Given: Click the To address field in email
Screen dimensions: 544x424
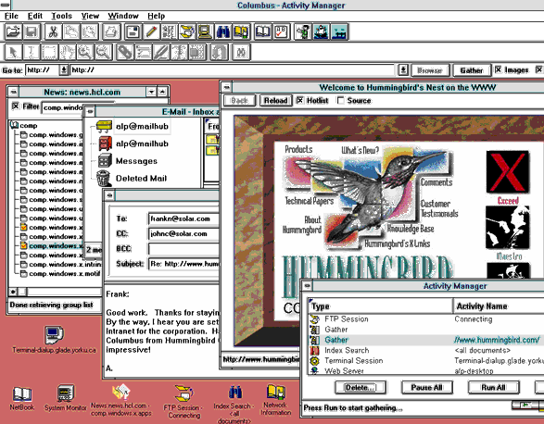Looking at the screenshot, I should point(183,218).
